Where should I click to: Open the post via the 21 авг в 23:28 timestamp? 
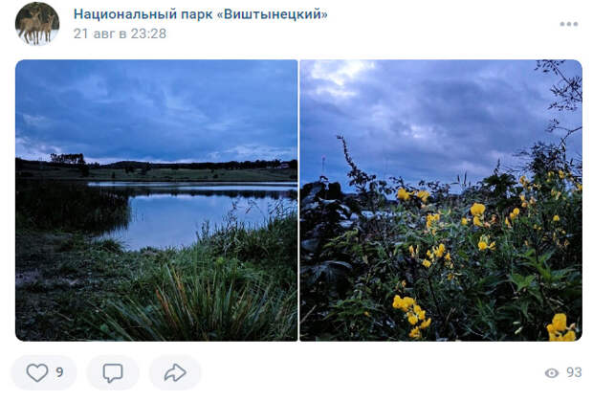coord(120,33)
